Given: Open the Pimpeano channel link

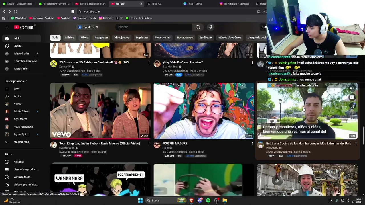Looking at the screenshot, I should pos(272,148).
